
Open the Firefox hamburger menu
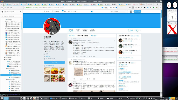[x=160, y=7]
